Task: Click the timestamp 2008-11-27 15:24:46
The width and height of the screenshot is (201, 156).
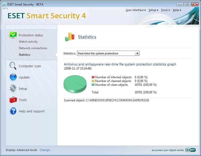Action: [78, 68]
